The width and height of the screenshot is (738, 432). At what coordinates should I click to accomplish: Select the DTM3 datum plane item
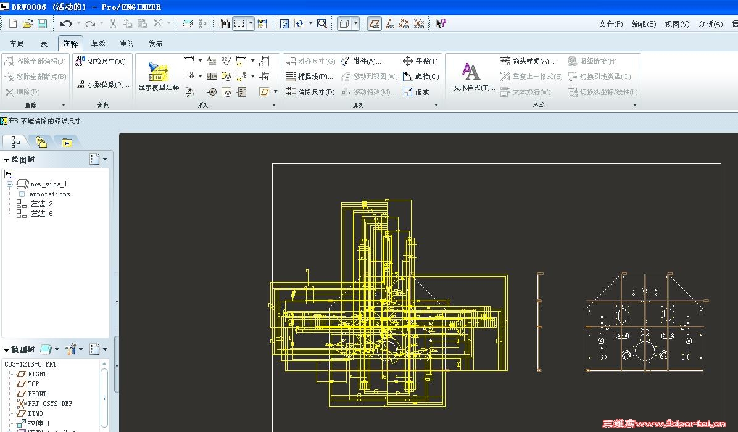(30, 413)
